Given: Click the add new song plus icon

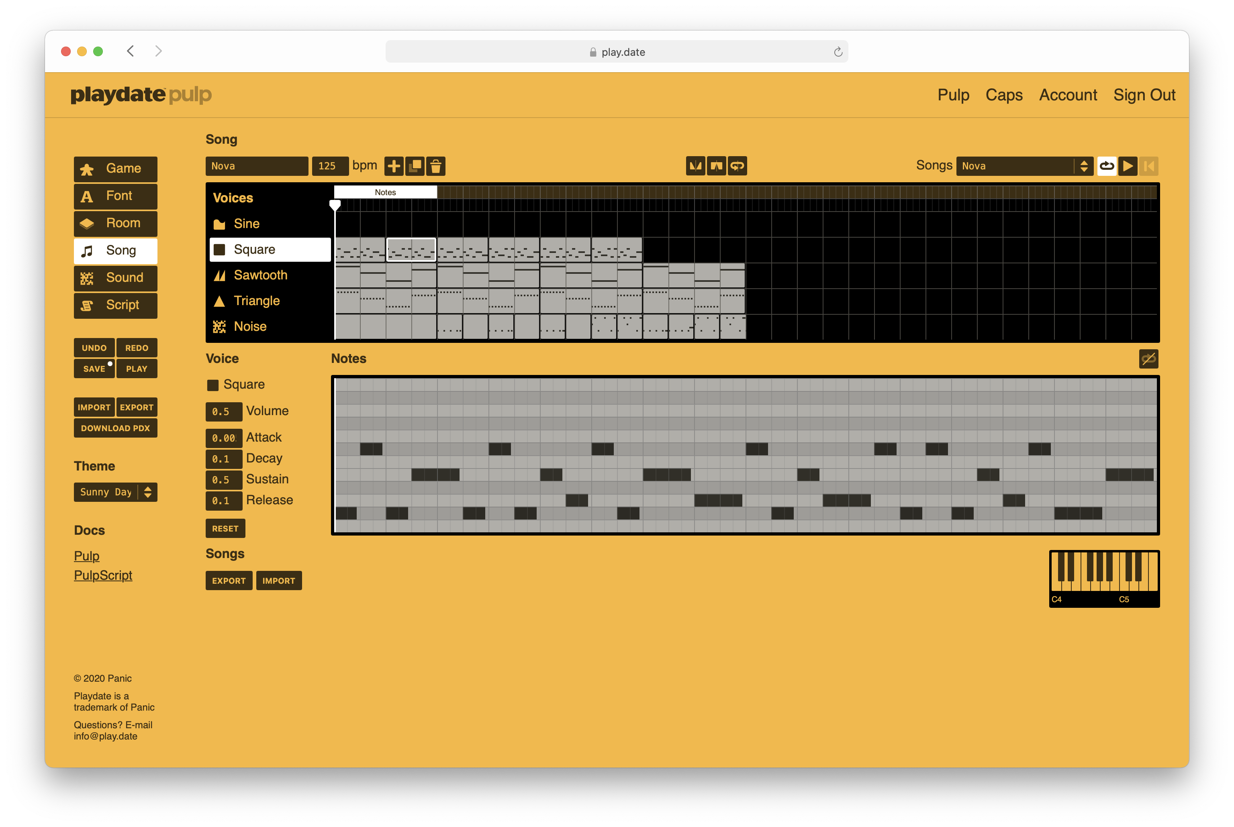Looking at the screenshot, I should pos(394,166).
